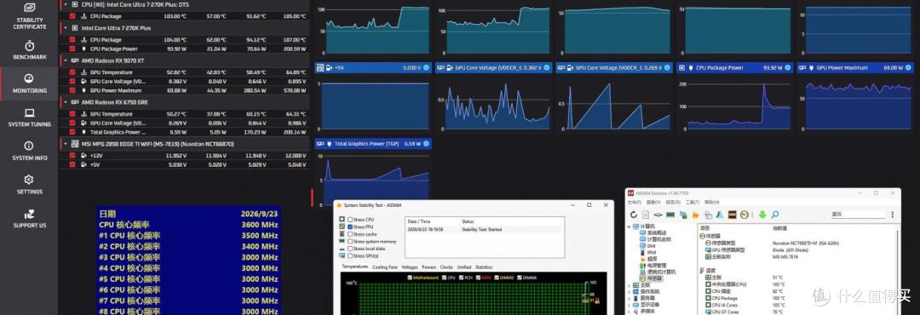Open 文件 menu in AIDA64 Extreme
This screenshot has height=315, width=920.
(635, 203)
